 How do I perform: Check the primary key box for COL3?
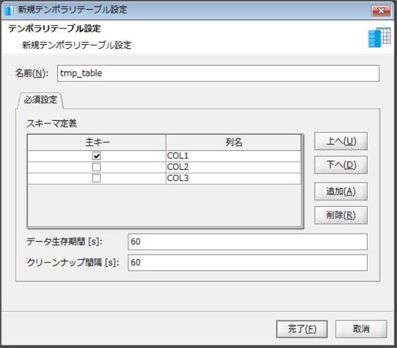(x=97, y=178)
